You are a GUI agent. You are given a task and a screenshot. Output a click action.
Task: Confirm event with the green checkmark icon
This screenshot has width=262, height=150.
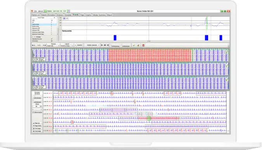[134, 45]
